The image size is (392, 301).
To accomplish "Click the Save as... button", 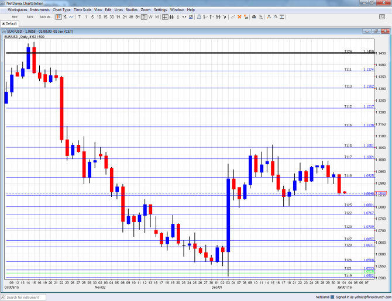I will 46,17.
